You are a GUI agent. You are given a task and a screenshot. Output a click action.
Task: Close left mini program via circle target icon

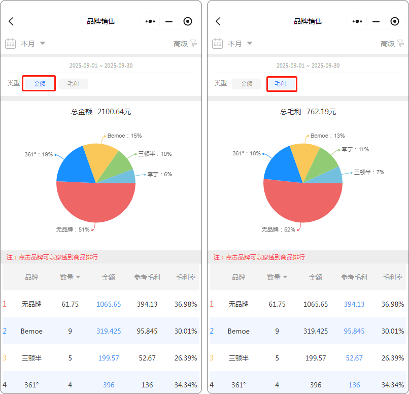coord(188,21)
